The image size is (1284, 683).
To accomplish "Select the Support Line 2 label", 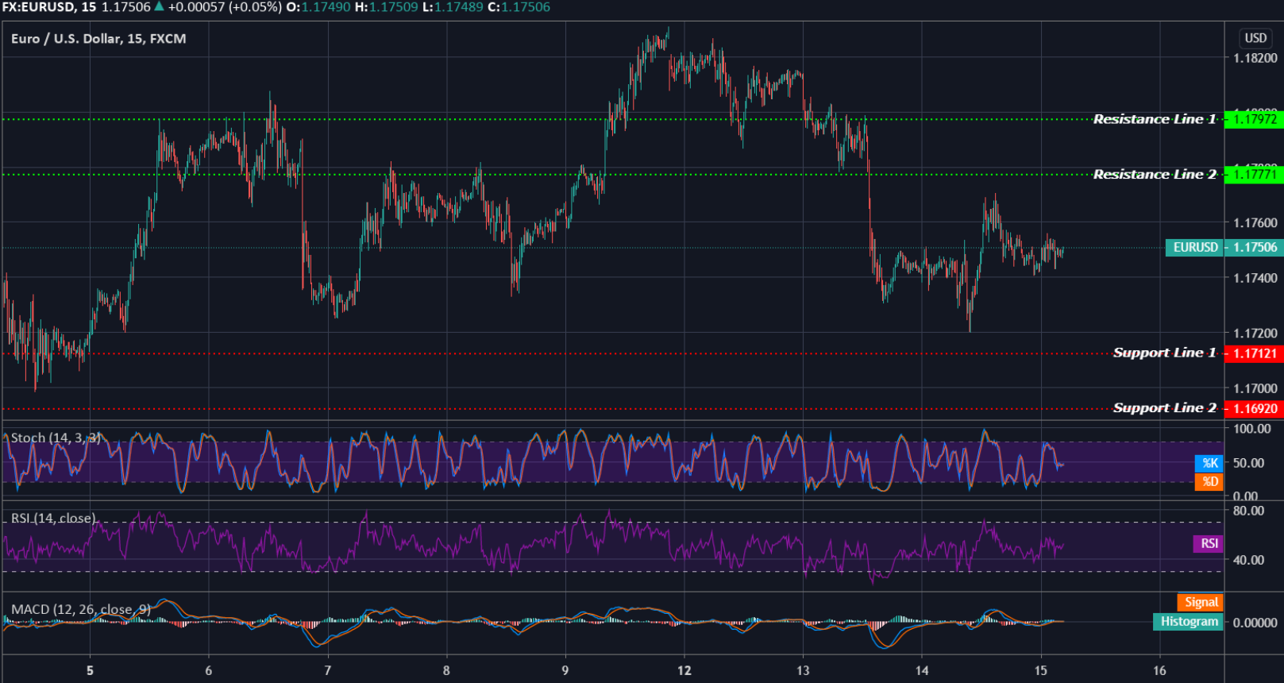I will (1164, 408).
